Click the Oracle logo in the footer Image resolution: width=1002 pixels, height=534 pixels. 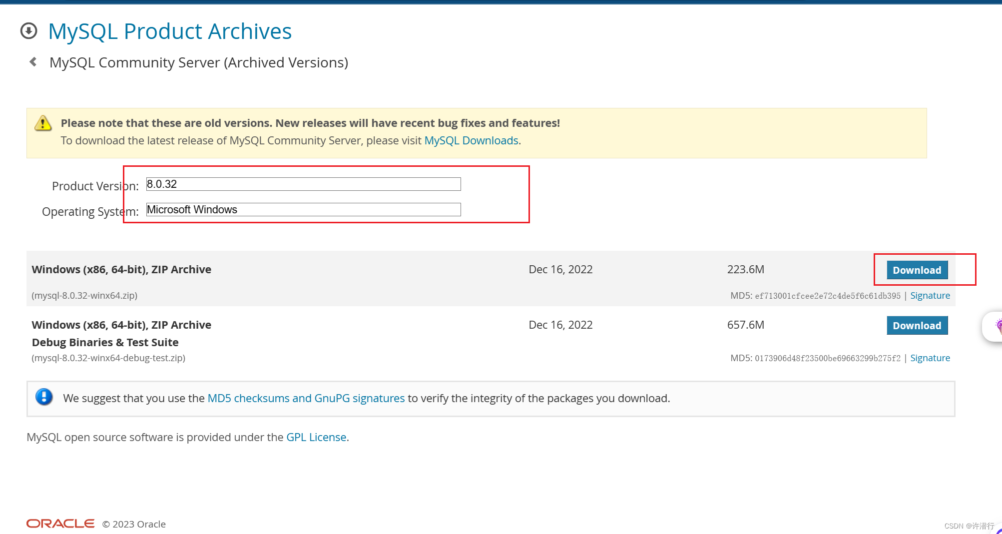60,524
